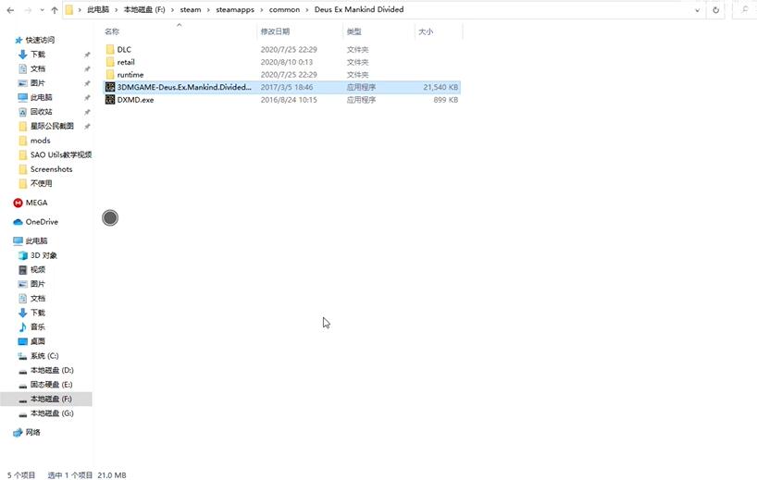757x480 pixels.
Task: Sort files by 类型 column
Action: [x=354, y=31]
